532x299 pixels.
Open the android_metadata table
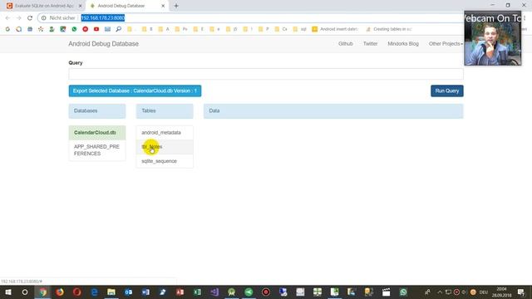point(165,133)
